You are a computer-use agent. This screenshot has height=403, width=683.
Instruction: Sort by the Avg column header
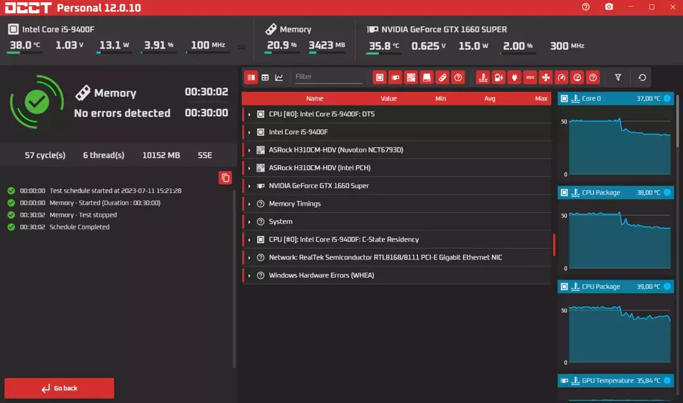(x=490, y=98)
